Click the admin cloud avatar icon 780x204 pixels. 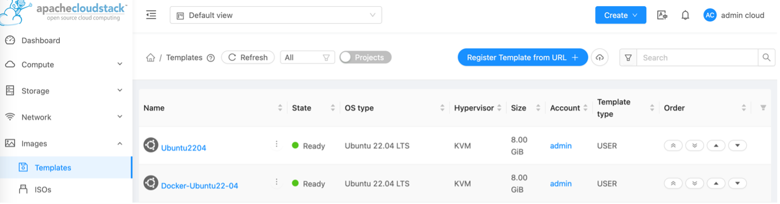coord(710,15)
